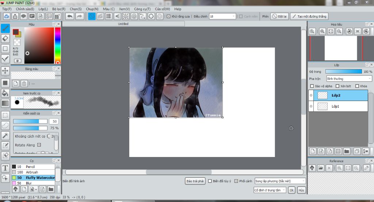Open Bộ lọc(R) menu
The image size is (374, 202).
59,9
